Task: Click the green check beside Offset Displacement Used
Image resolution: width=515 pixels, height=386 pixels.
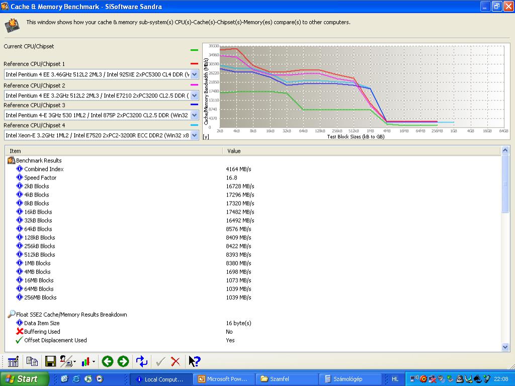Action: pyautogui.click(x=20, y=340)
